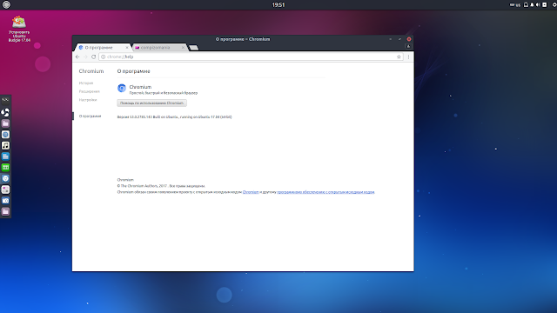Launch the Budgie Welcome app from the dock

click(x=5, y=112)
